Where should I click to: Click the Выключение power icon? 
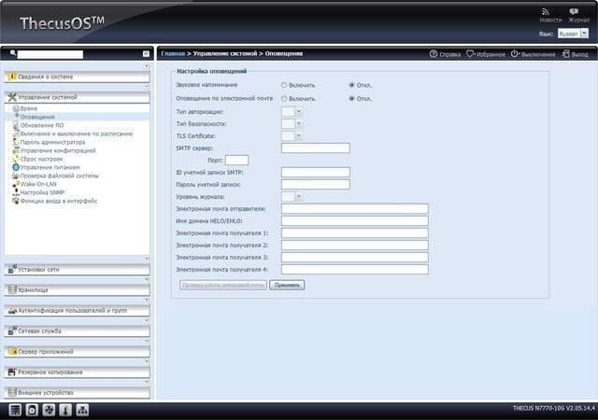click(515, 54)
